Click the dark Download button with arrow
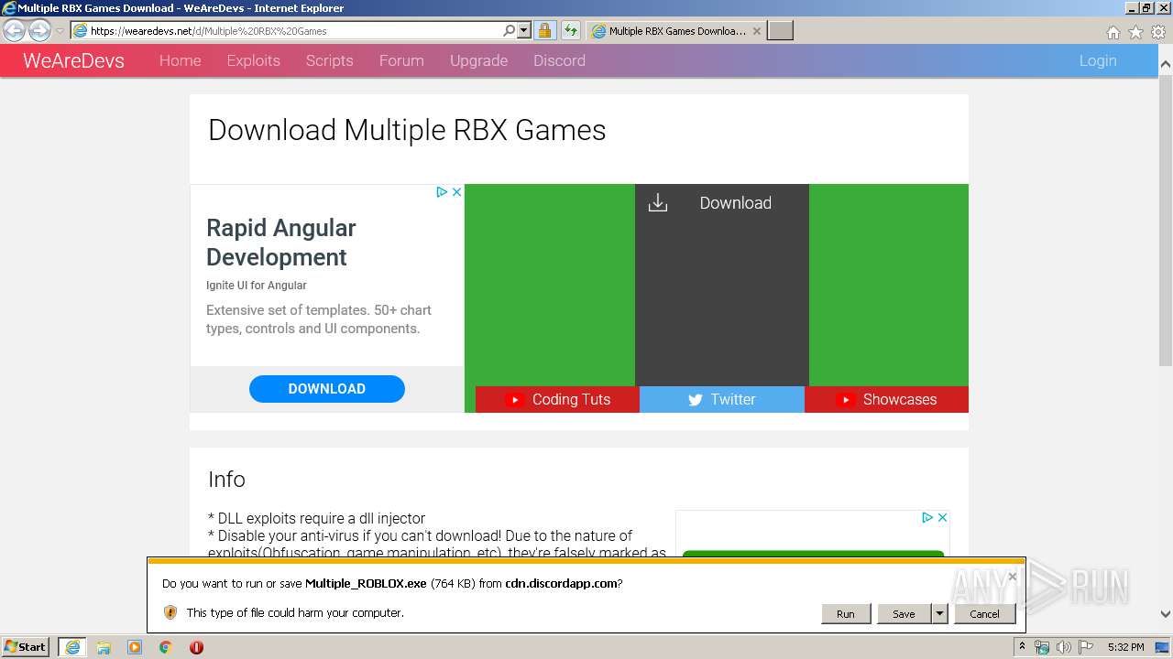1173x659 pixels. click(x=722, y=285)
